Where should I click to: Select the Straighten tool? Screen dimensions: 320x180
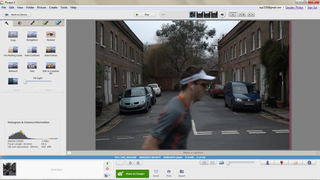point(32,35)
